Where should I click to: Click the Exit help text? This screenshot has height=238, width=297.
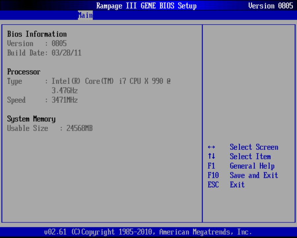237,185
